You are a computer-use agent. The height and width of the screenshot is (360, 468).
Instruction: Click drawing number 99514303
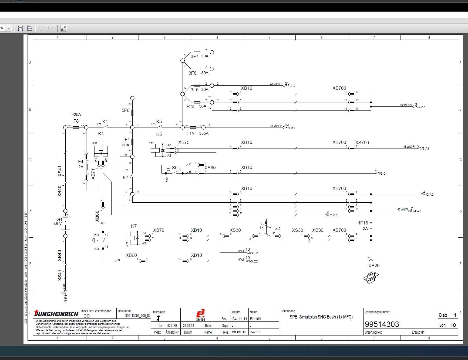click(382, 324)
